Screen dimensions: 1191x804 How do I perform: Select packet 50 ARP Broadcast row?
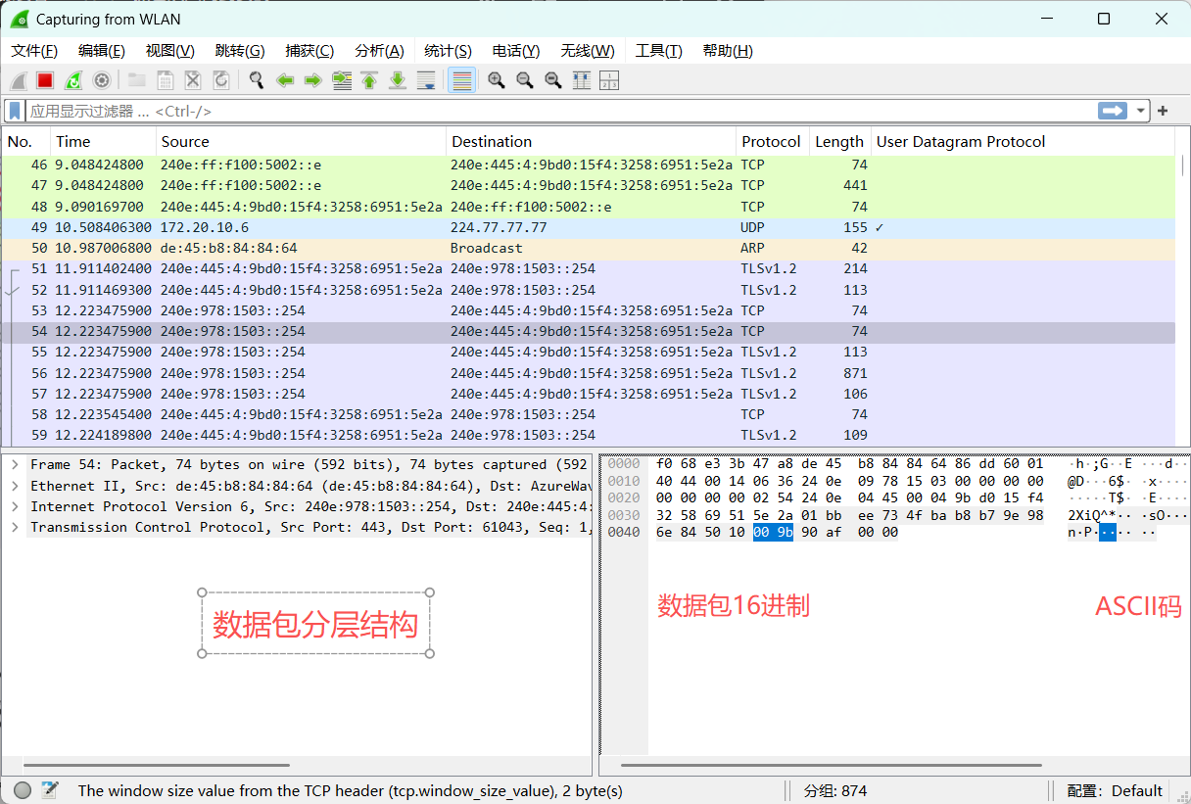coord(588,248)
